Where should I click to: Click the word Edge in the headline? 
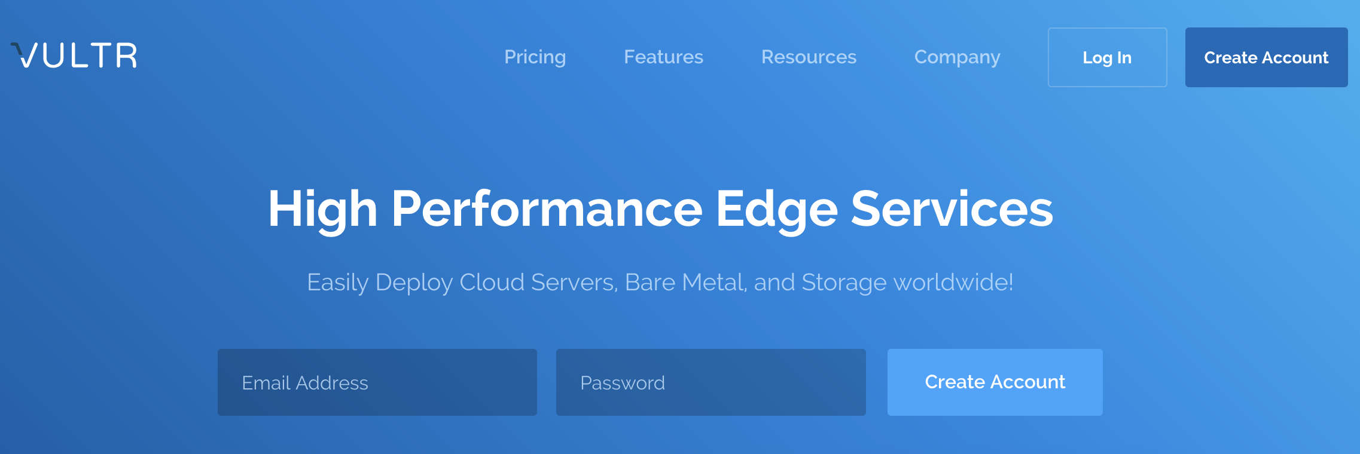click(x=777, y=209)
